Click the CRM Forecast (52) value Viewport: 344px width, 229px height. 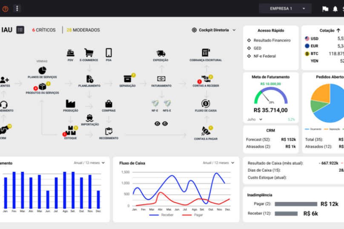coord(289,139)
